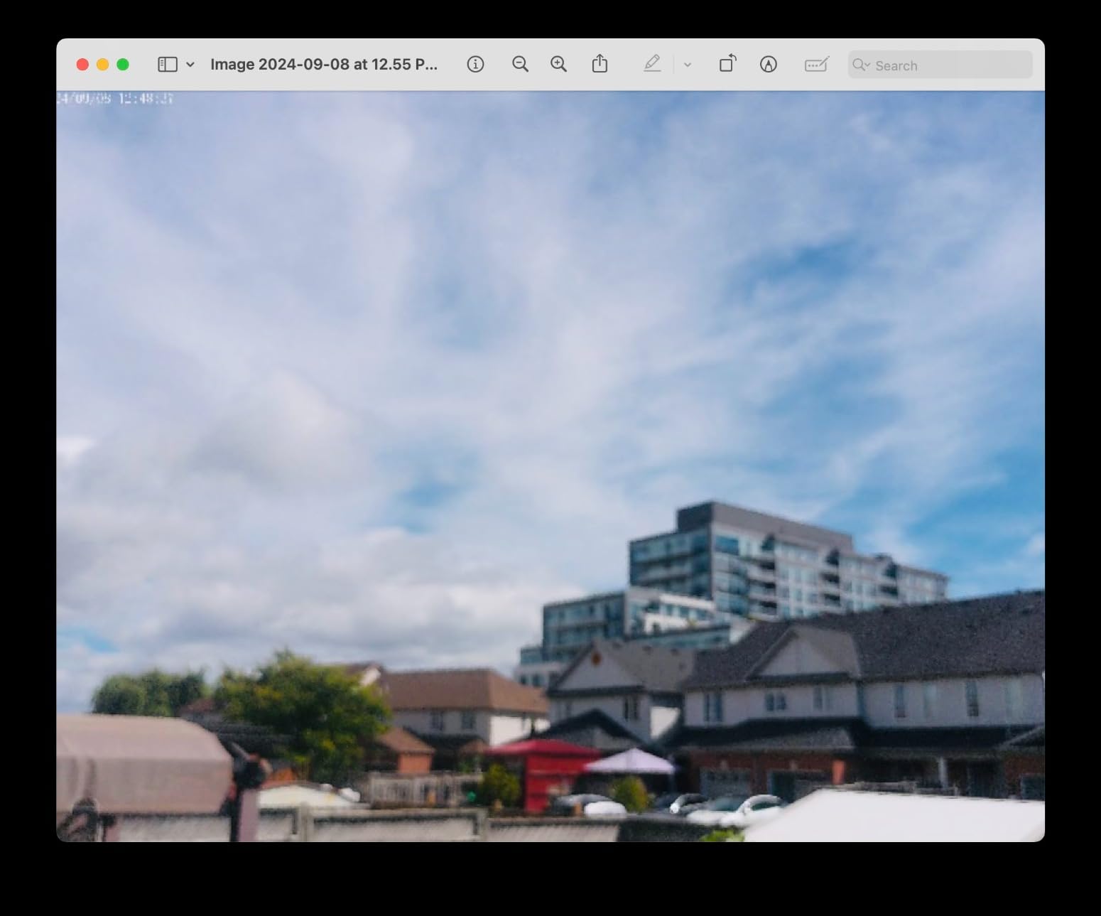Close the Preview window
This screenshot has height=916, width=1101.
point(82,65)
